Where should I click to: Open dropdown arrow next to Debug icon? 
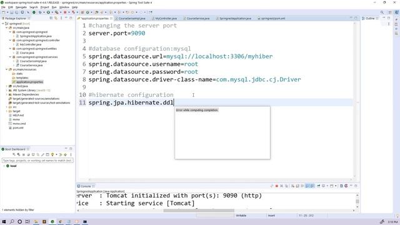[x=44, y=12]
